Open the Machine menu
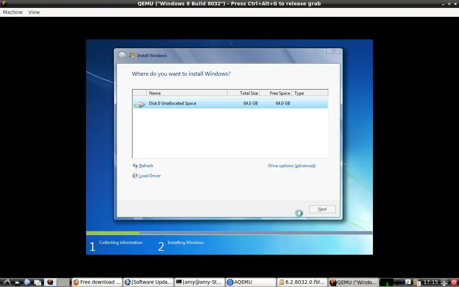 pos(13,12)
